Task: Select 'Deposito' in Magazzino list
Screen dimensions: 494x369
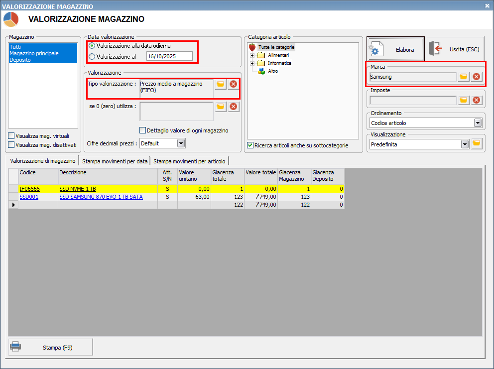Action: pyautogui.click(x=43, y=60)
